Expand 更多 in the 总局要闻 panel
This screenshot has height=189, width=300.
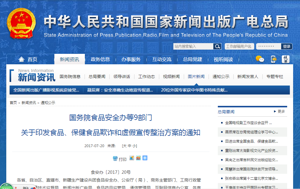281,111
